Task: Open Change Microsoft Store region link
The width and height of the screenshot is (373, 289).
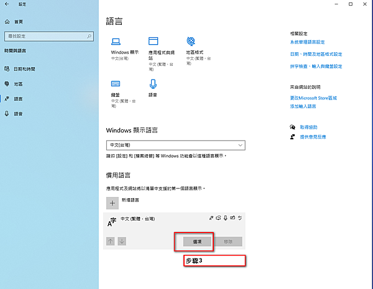Action: click(x=313, y=98)
